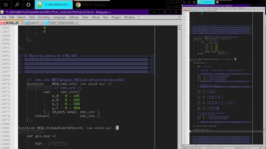
Task: Place cursor on 'S Structs_Section (BELOW)' comment
Action: [51, 56]
